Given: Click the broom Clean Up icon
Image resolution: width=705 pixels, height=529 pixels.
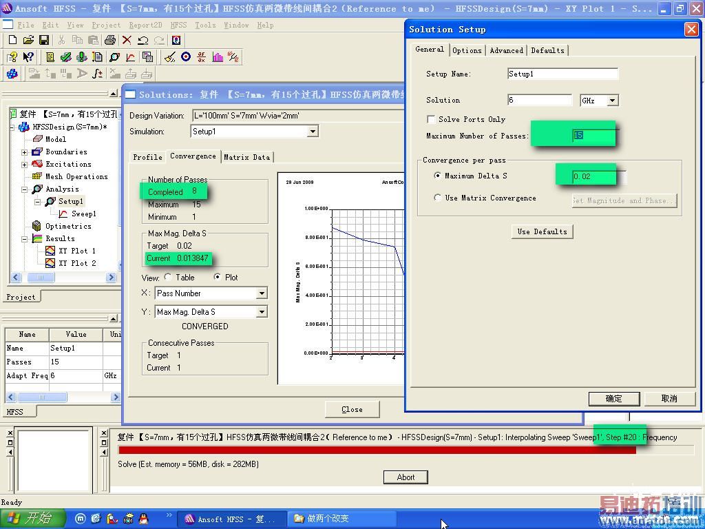Looking at the screenshot, I should [x=169, y=57].
